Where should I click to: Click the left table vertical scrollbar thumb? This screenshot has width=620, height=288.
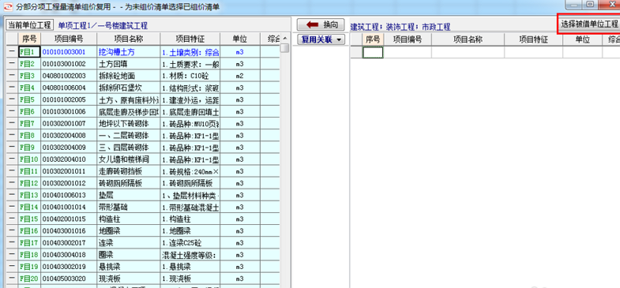click(284, 48)
